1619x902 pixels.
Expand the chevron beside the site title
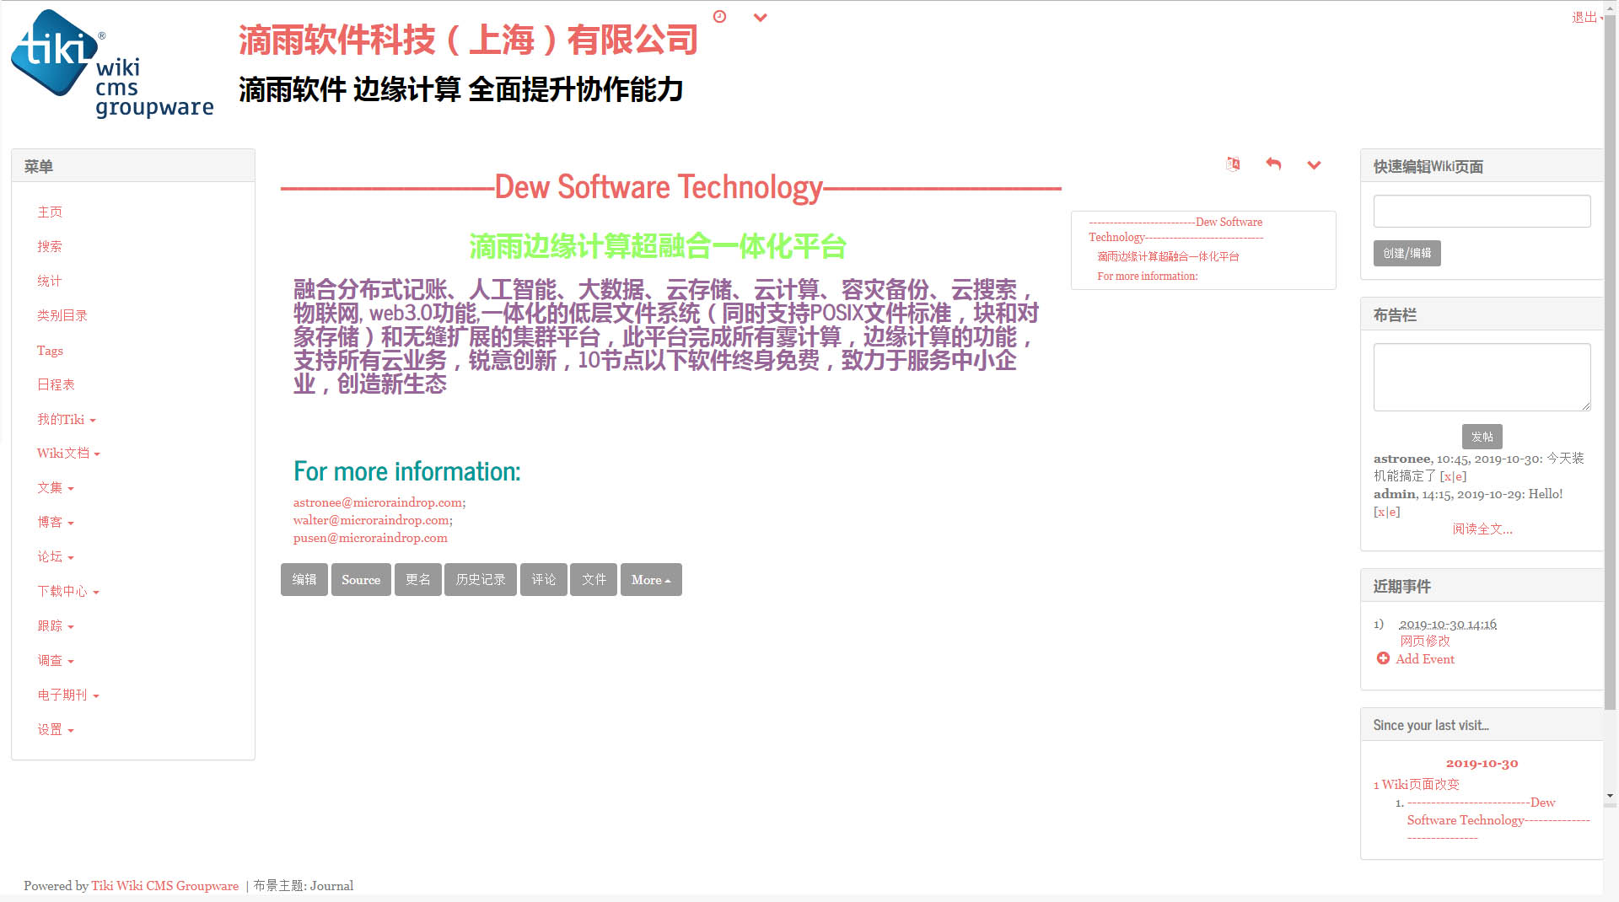coord(760,18)
